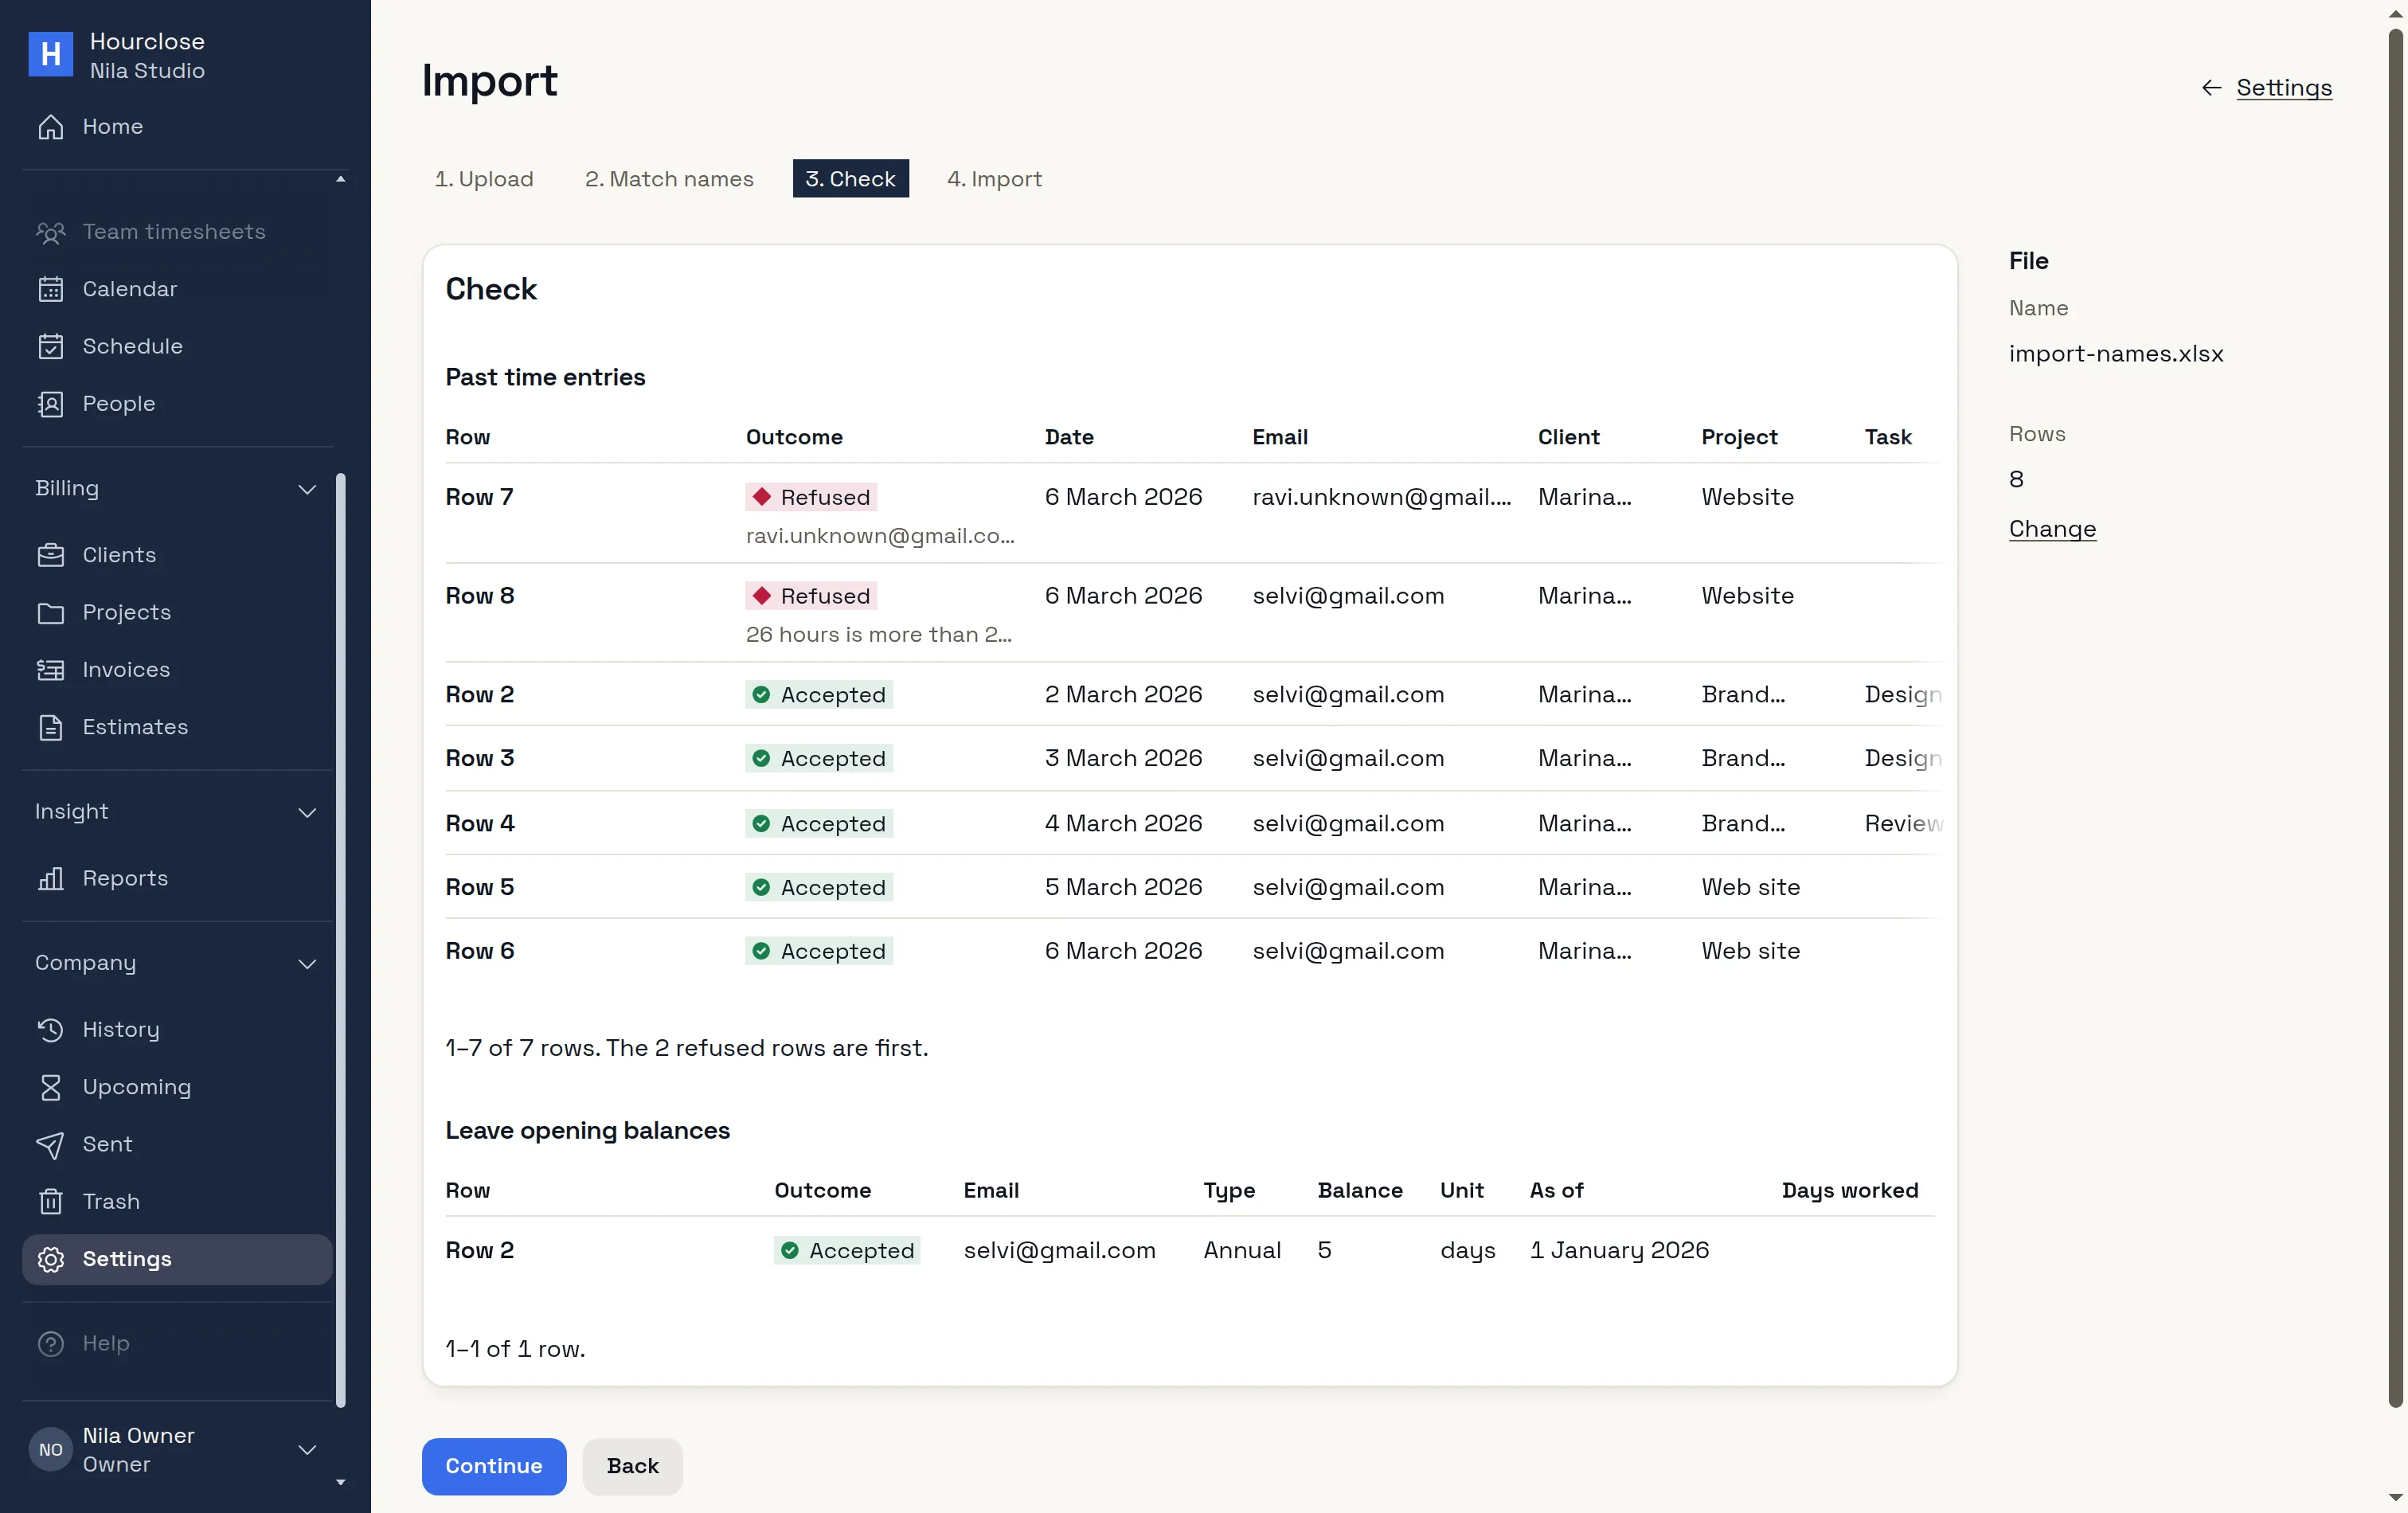Image resolution: width=2408 pixels, height=1513 pixels.
Task: Select the 3. Check step
Action: click(x=850, y=179)
